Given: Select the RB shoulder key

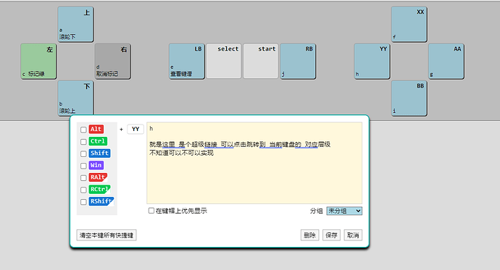Looking at the screenshot, I should point(298,61).
